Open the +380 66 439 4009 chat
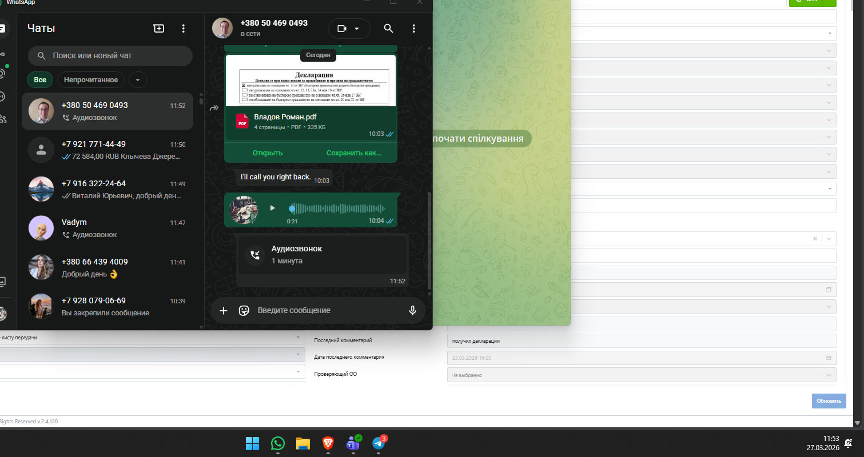This screenshot has width=864, height=457. point(107,267)
